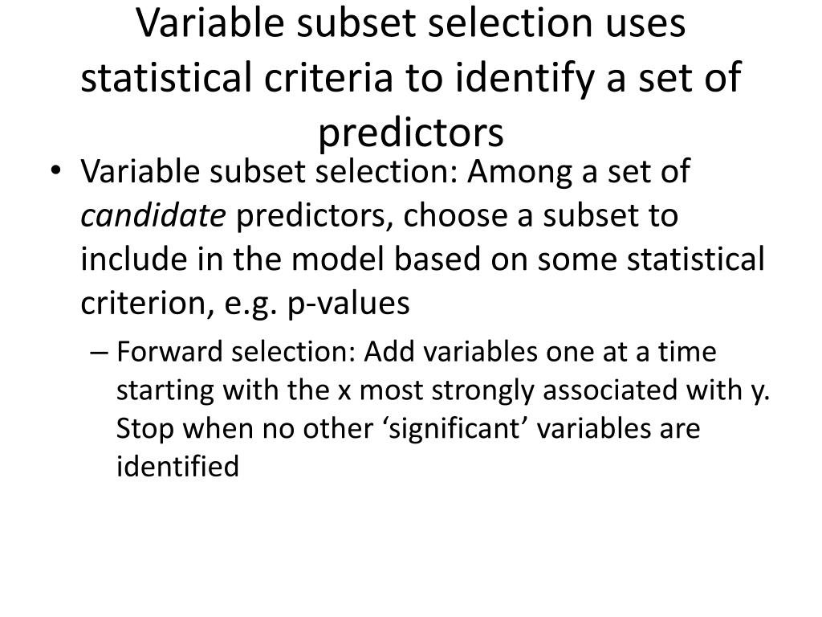Screen dimensions: 822x617
Task: Click the title line 'statistical criteria to identify a set of'
Action: (x=411, y=79)
